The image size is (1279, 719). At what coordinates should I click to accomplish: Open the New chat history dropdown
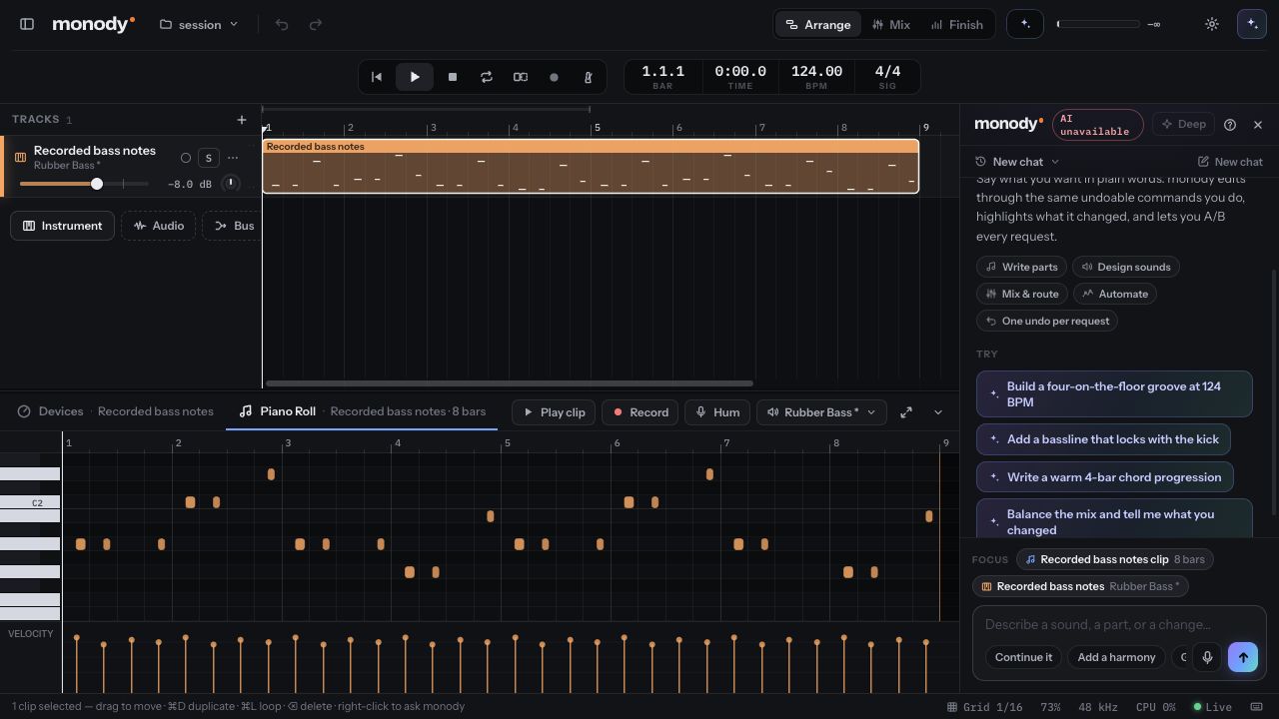click(x=1017, y=162)
